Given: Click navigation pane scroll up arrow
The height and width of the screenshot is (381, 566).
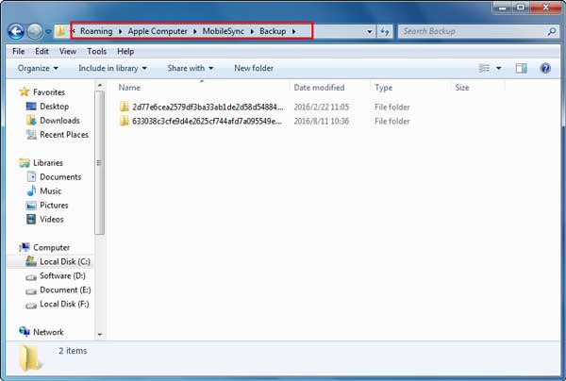Looking at the screenshot, I should (100, 85).
